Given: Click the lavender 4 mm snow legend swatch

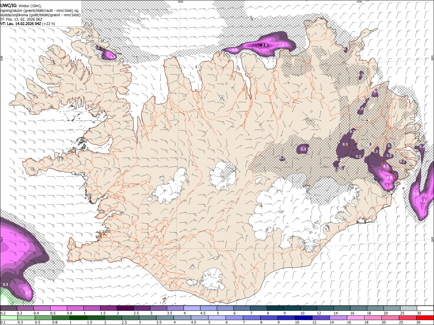Looking at the screenshot, I should click(192, 308).
